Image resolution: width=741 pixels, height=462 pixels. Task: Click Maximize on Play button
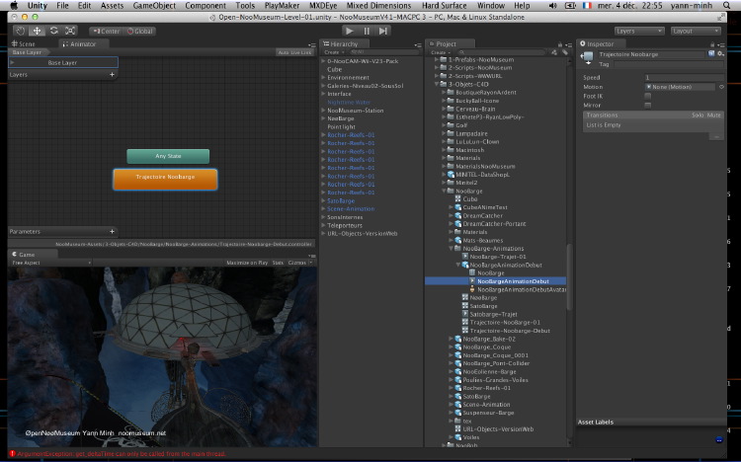pyautogui.click(x=247, y=263)
